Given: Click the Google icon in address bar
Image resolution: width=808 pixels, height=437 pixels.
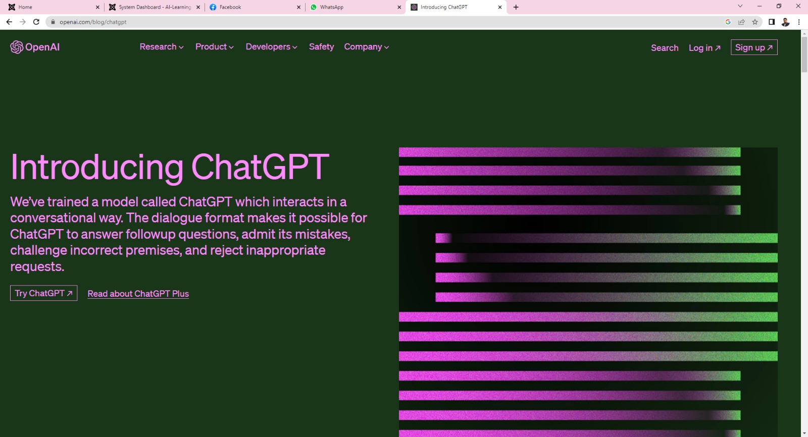Looking at the screenshot, I should [728, 22].
